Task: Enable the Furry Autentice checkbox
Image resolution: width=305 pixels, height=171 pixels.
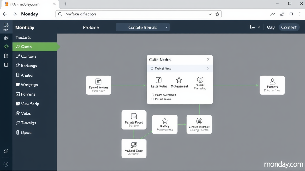Action: (x=153, y=95)
